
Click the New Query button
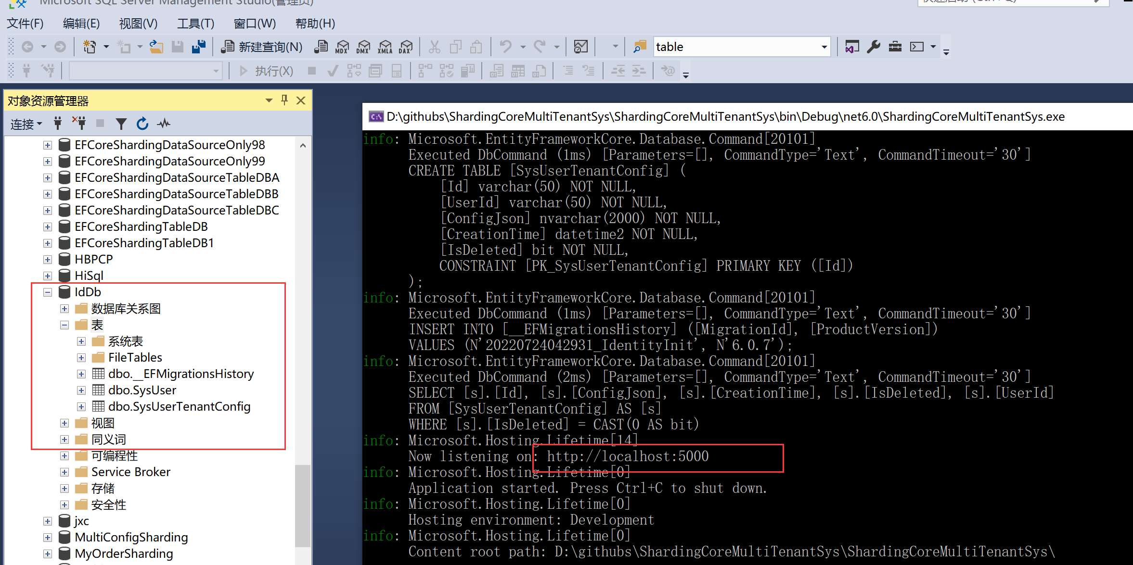[262, 47]
